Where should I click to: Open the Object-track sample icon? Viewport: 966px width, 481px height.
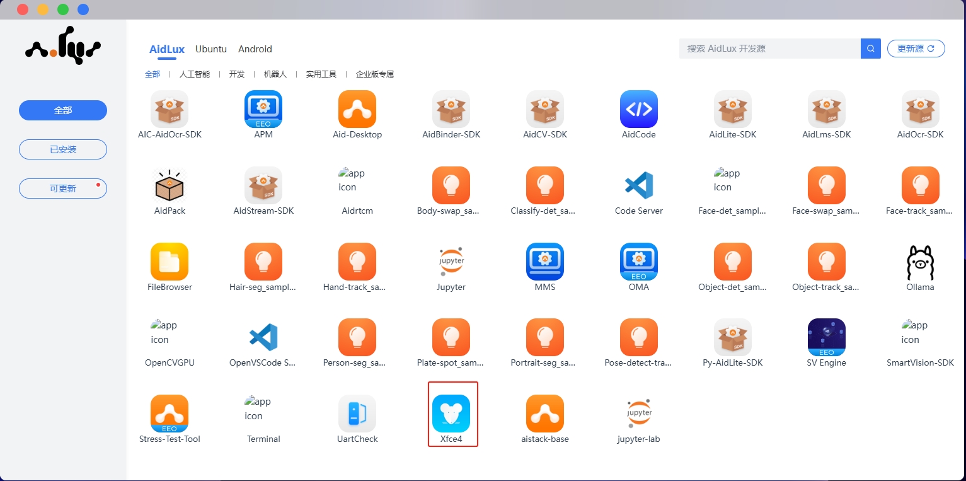pyautogui.click(x=827, y=262)
